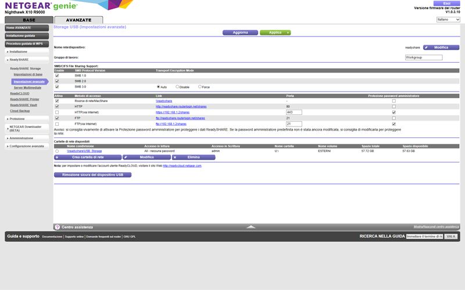The width and height of the screenshot is (465, 290).
Task: Open Home AVANZATE menu
Action: coord(27,28)
